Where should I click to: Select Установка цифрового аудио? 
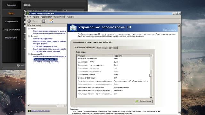45,46
